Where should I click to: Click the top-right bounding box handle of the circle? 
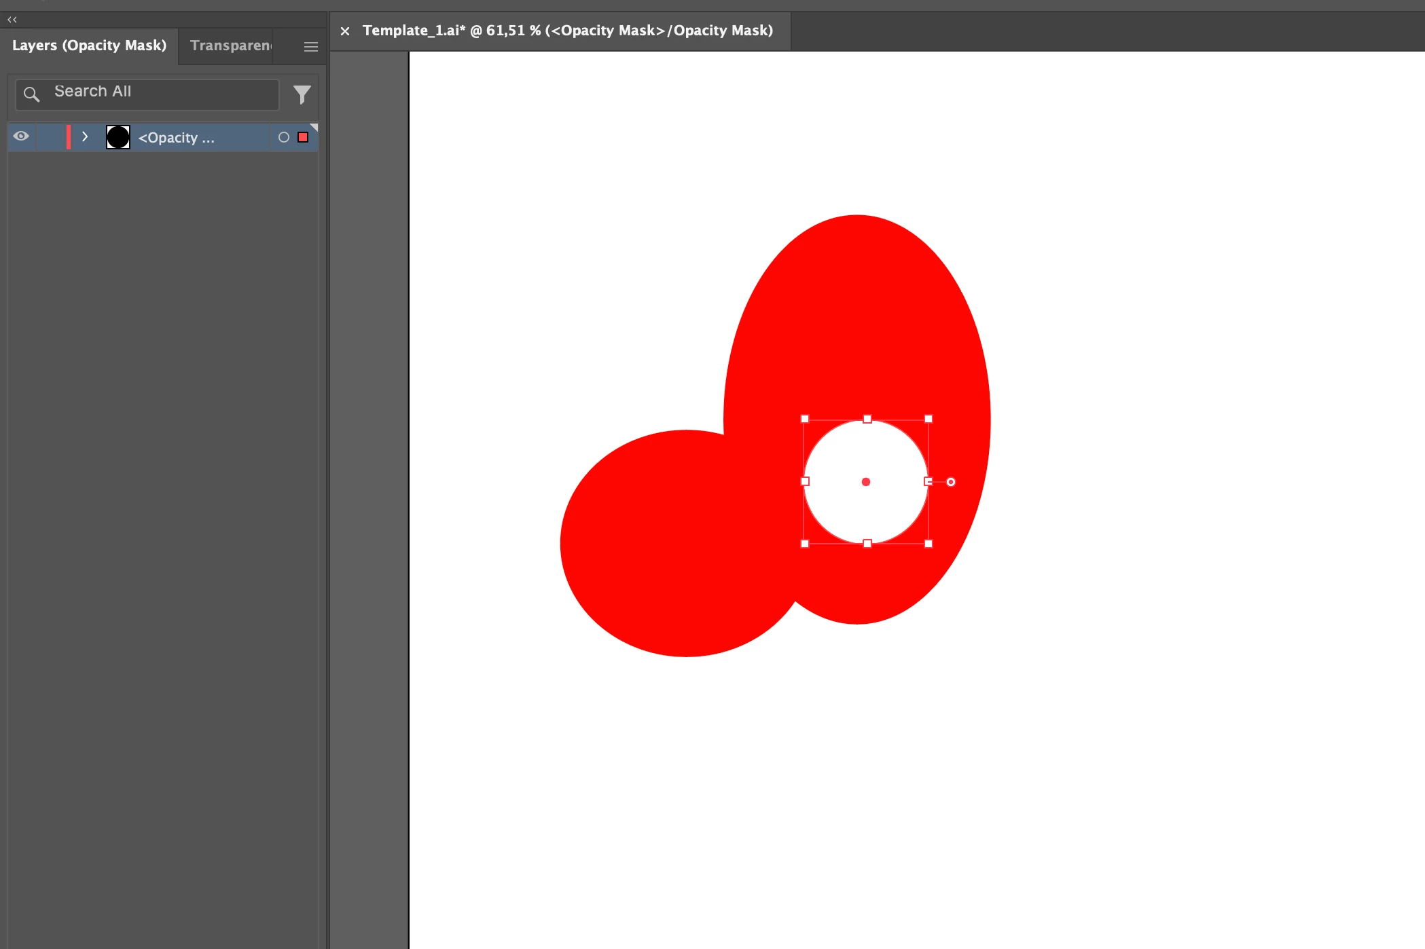[928, 419]
